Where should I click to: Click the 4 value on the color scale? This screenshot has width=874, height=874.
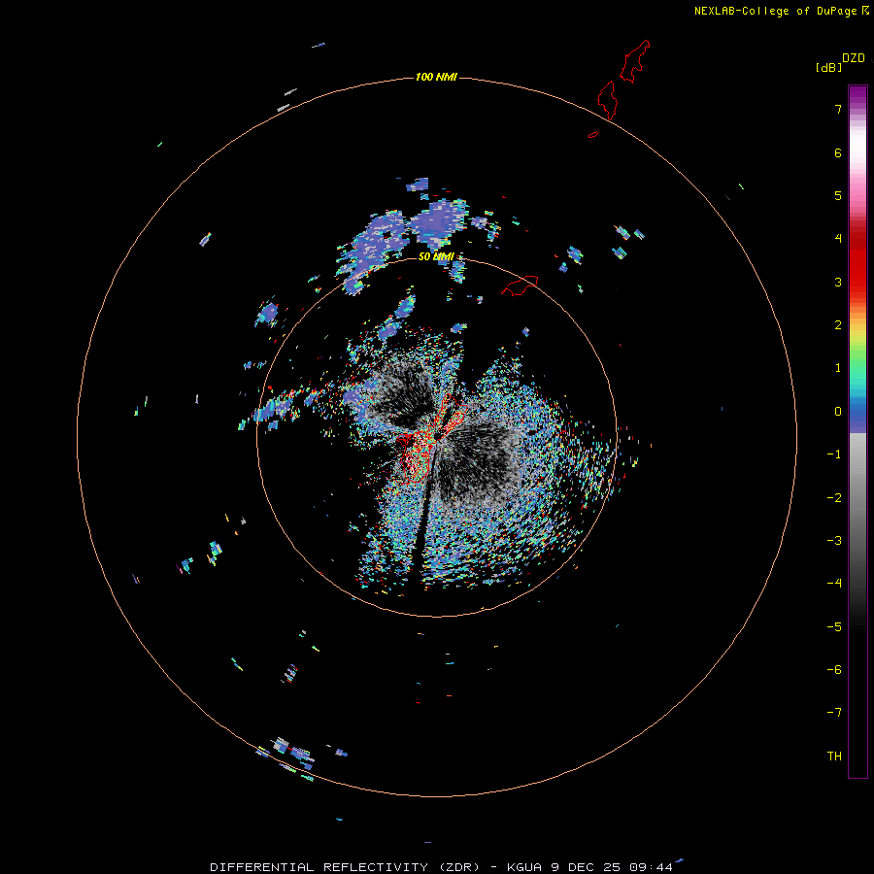click(838, 239)
